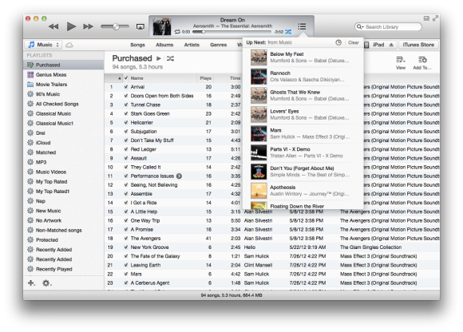
Task: Click the track number sort arrow header
Action: point(113,78)
